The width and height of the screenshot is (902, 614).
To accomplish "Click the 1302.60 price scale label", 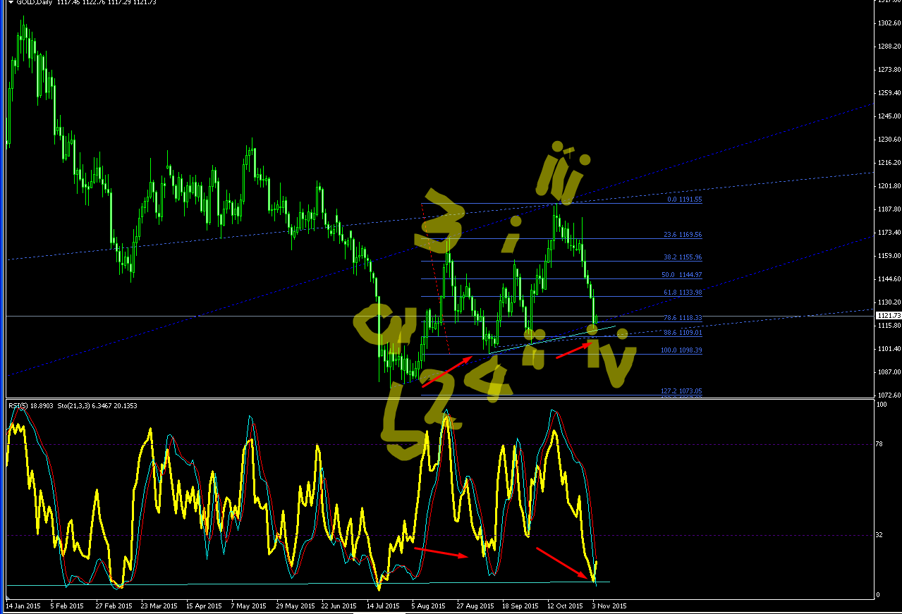I will (x=890, y=23).
